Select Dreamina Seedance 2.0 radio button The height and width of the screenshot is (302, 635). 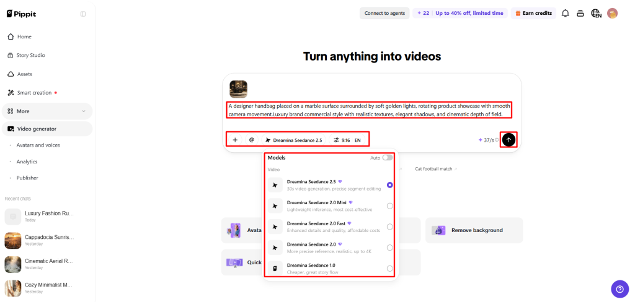pos(389,248)
